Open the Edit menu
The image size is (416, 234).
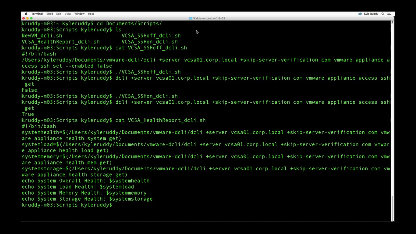pos(58,14)
